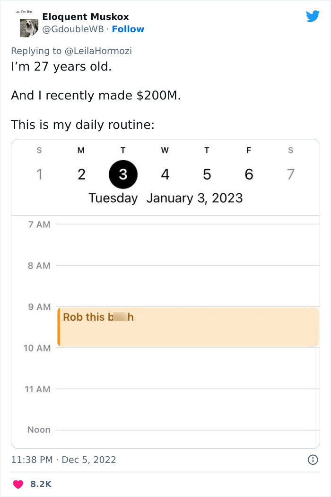The height and width of the screenshot is (497, 331).
Task: Click the 8.2K likes count
Action: [x=41, y=484]
